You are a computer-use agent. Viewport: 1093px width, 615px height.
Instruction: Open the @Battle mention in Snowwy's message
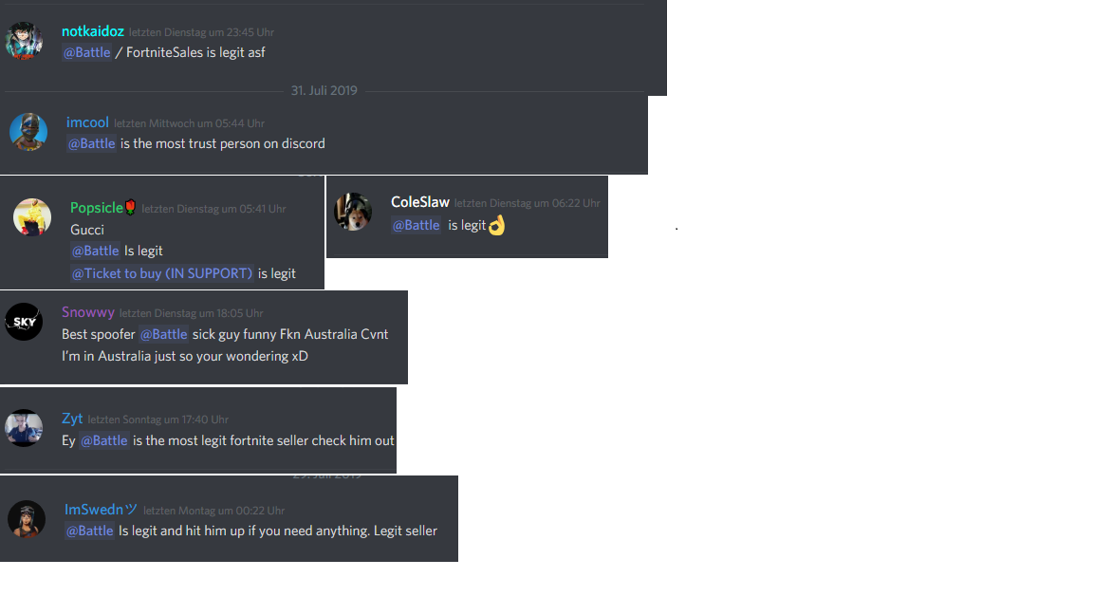[x=164, y=334]
